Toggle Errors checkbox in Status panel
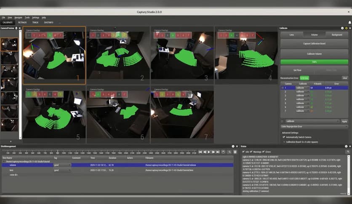The height and width of the screenshot is (204, 352). click(263, 152)
